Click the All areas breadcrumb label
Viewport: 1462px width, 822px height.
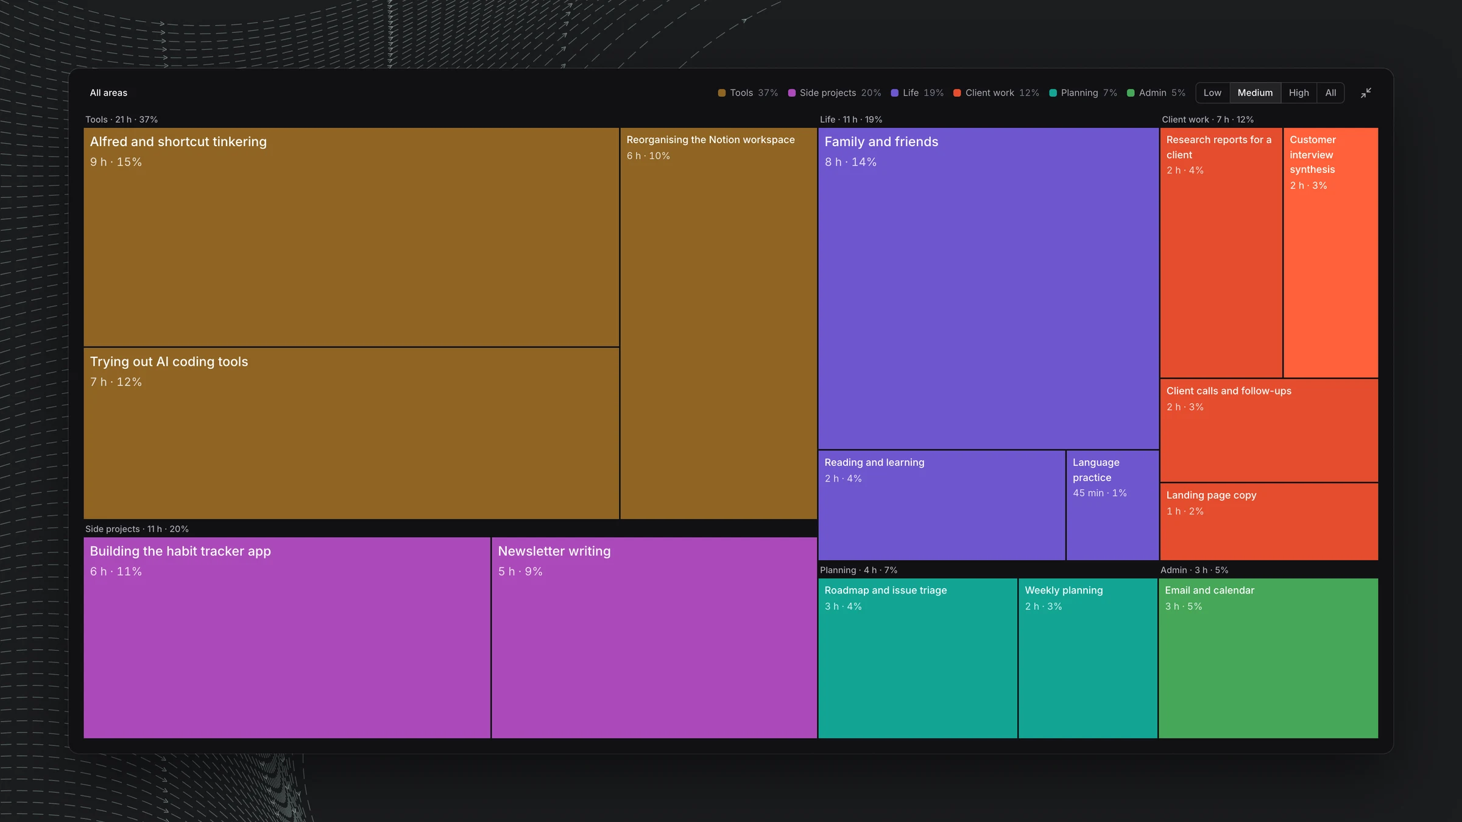[108, 93]
